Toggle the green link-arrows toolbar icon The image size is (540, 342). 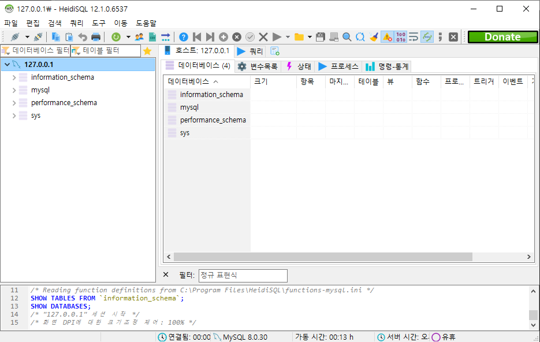tap(427, 37)
